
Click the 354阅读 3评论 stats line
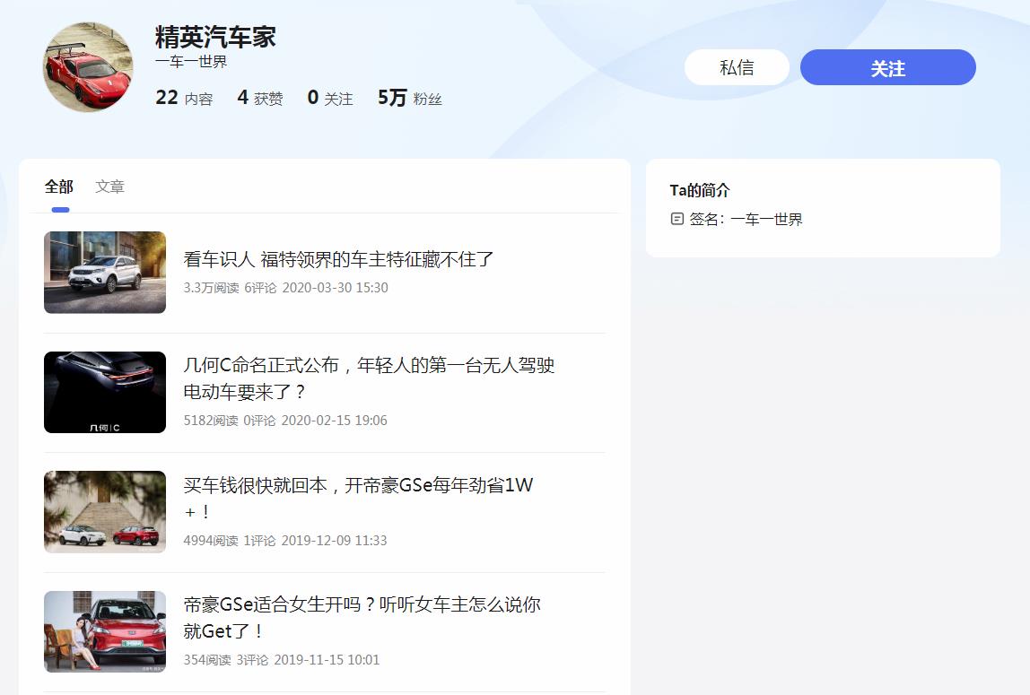pos(282,659)
